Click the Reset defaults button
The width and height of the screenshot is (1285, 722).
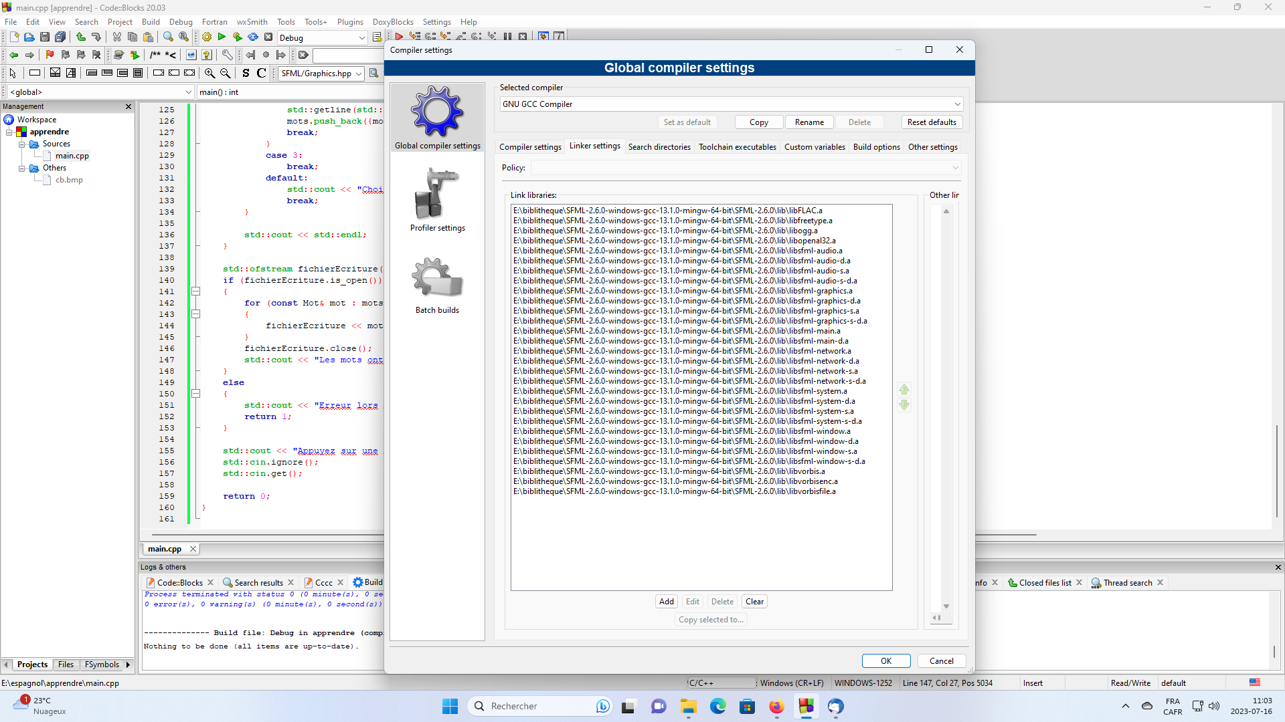click(932, 122)
